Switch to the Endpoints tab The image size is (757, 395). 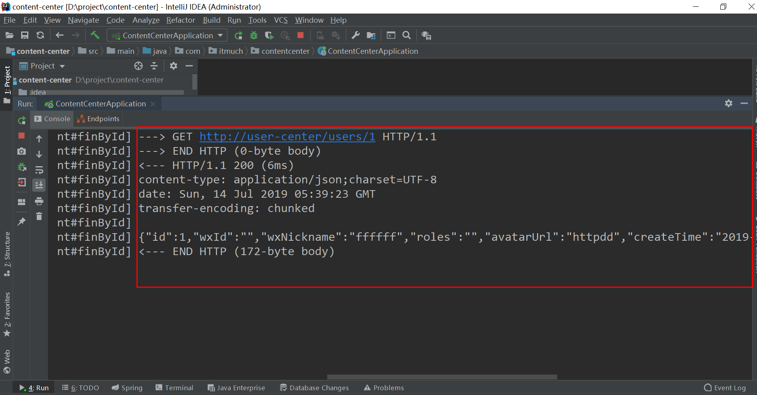pos(98,119)
